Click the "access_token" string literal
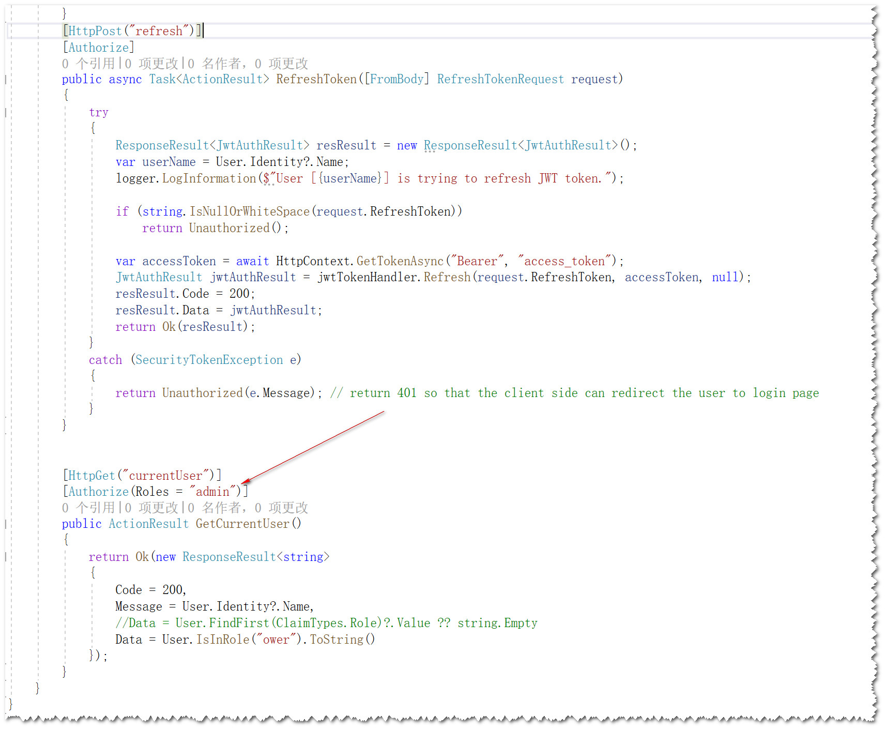 point(564,262)
